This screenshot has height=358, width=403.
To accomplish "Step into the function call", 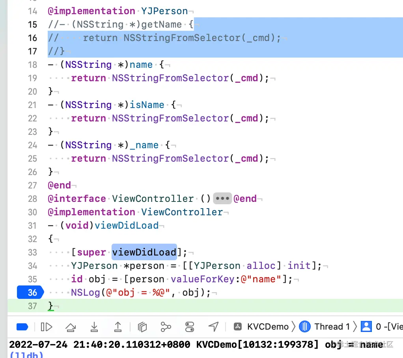I will pos(94,326).
